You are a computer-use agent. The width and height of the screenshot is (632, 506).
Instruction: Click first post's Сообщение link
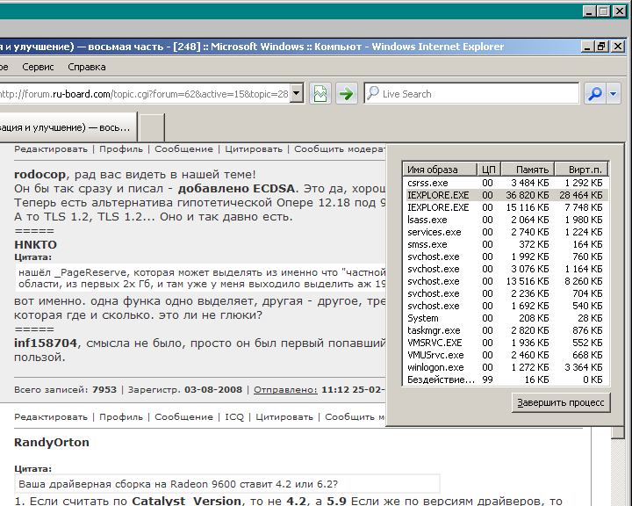coord(183,149)
